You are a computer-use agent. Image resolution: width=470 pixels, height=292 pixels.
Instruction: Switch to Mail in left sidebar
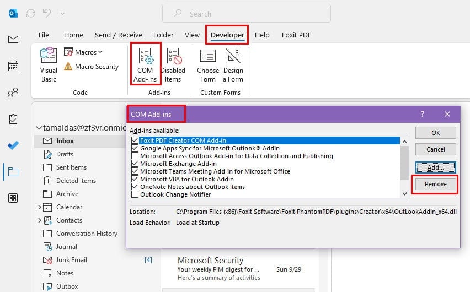click(x=13, y=39)
